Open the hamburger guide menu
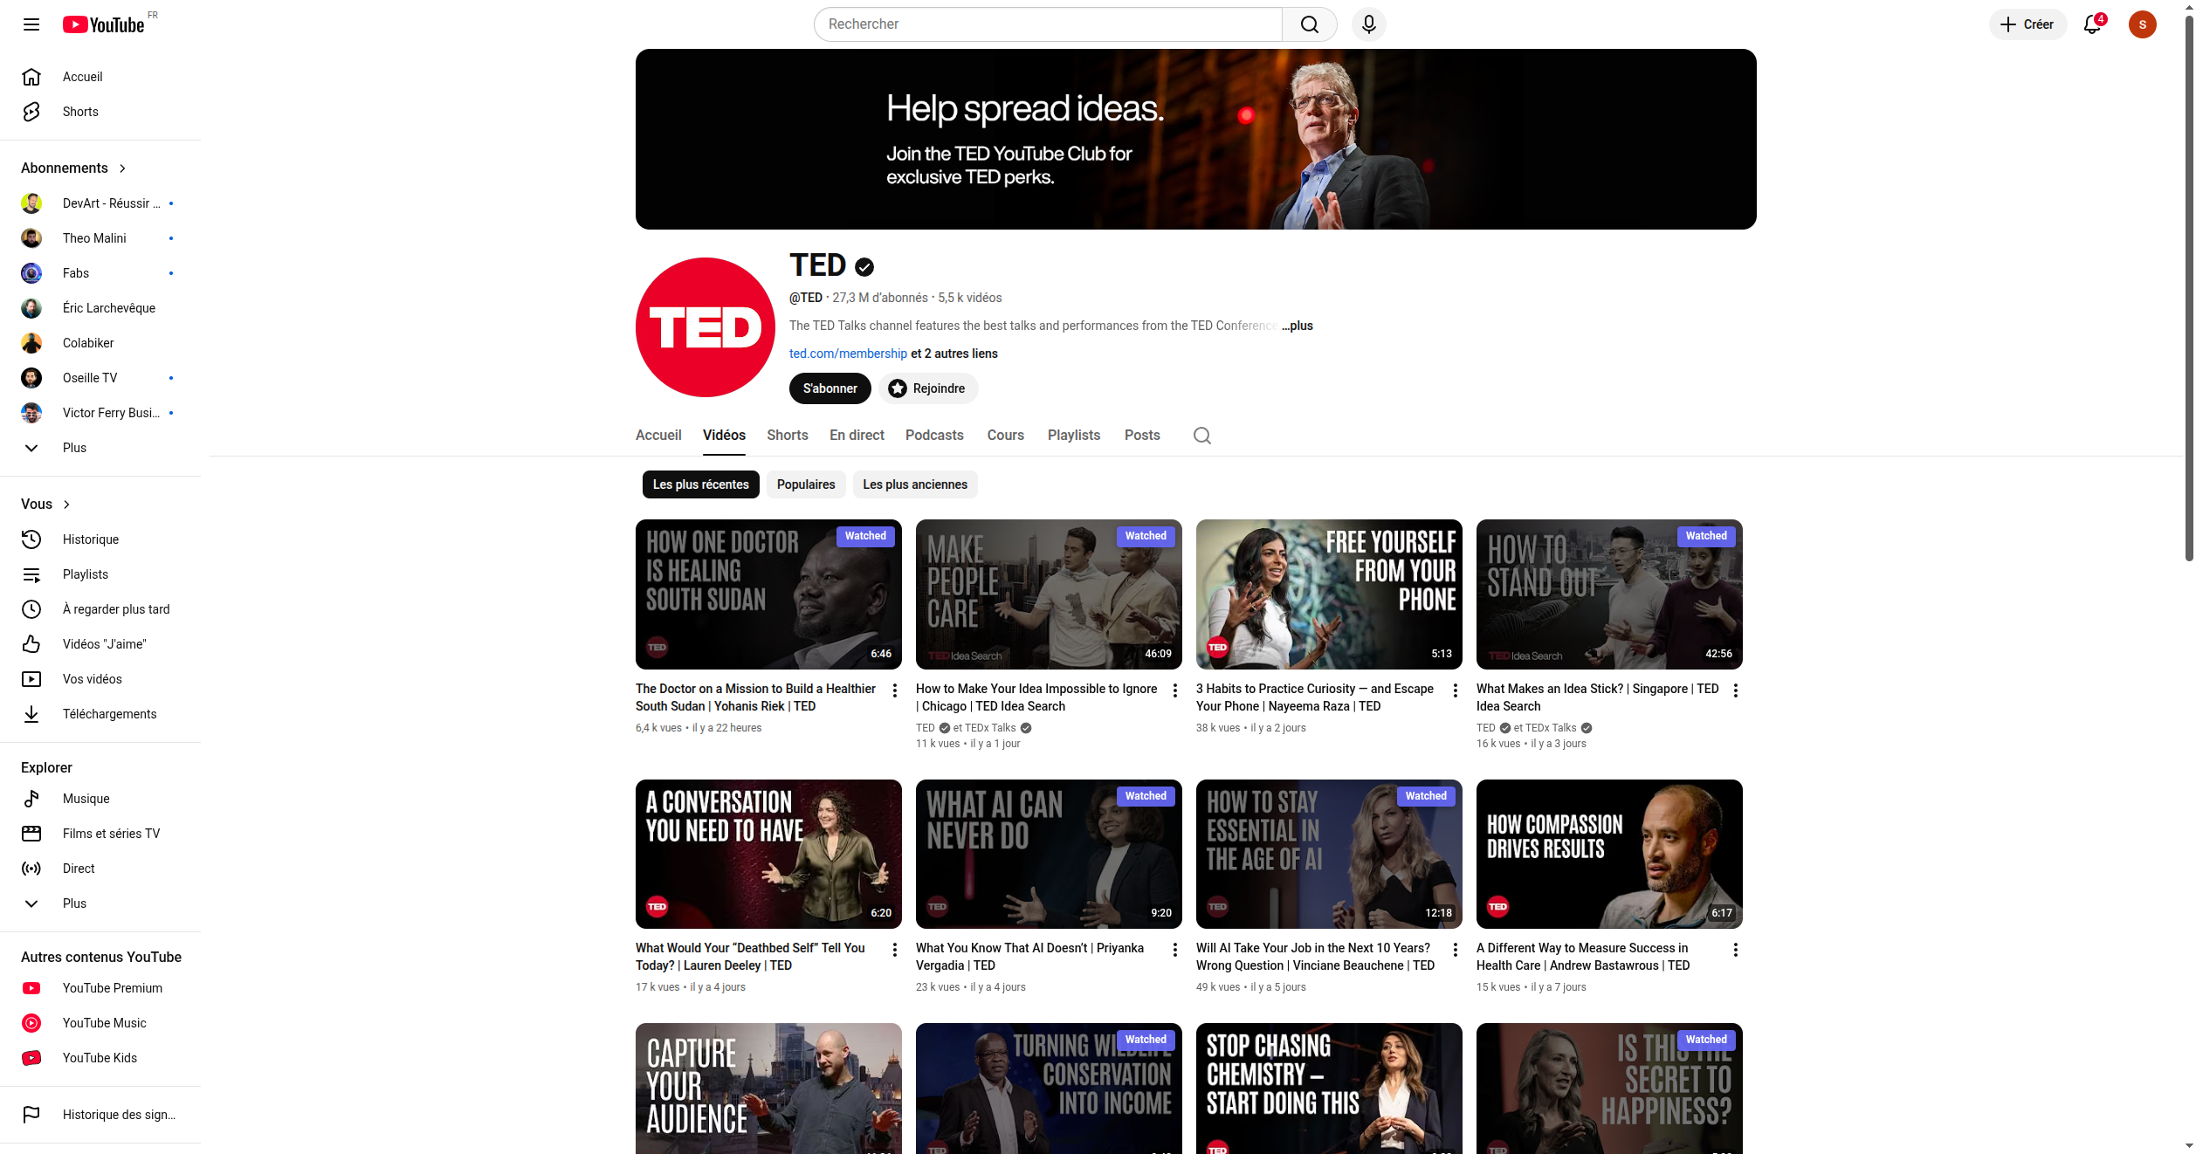The height and width of the screenshot is (1154, 2196). pyautogui.click(x=31, y=24)
